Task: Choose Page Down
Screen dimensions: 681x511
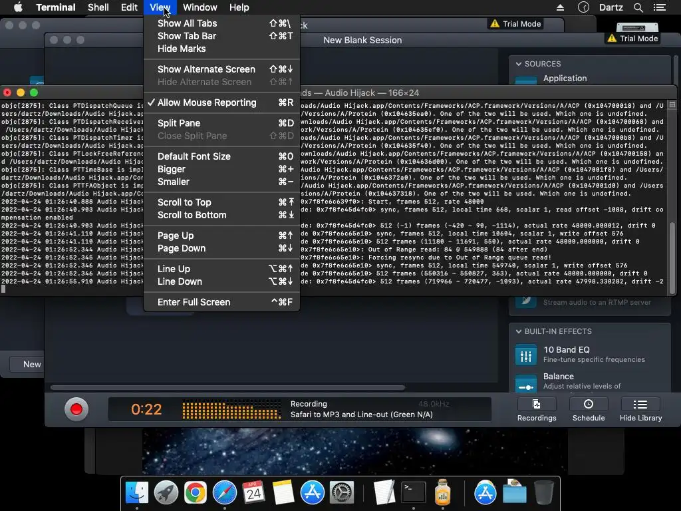Action: [221, 249]
